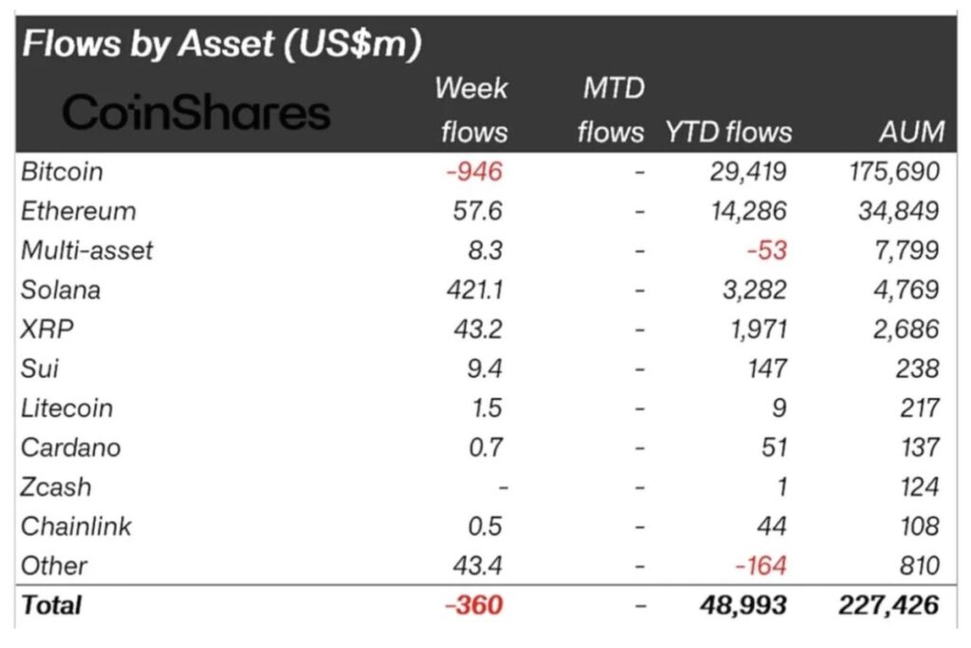971x648 pixels.
Task: Click the Ethereum row label
Action: click(79, 211)
